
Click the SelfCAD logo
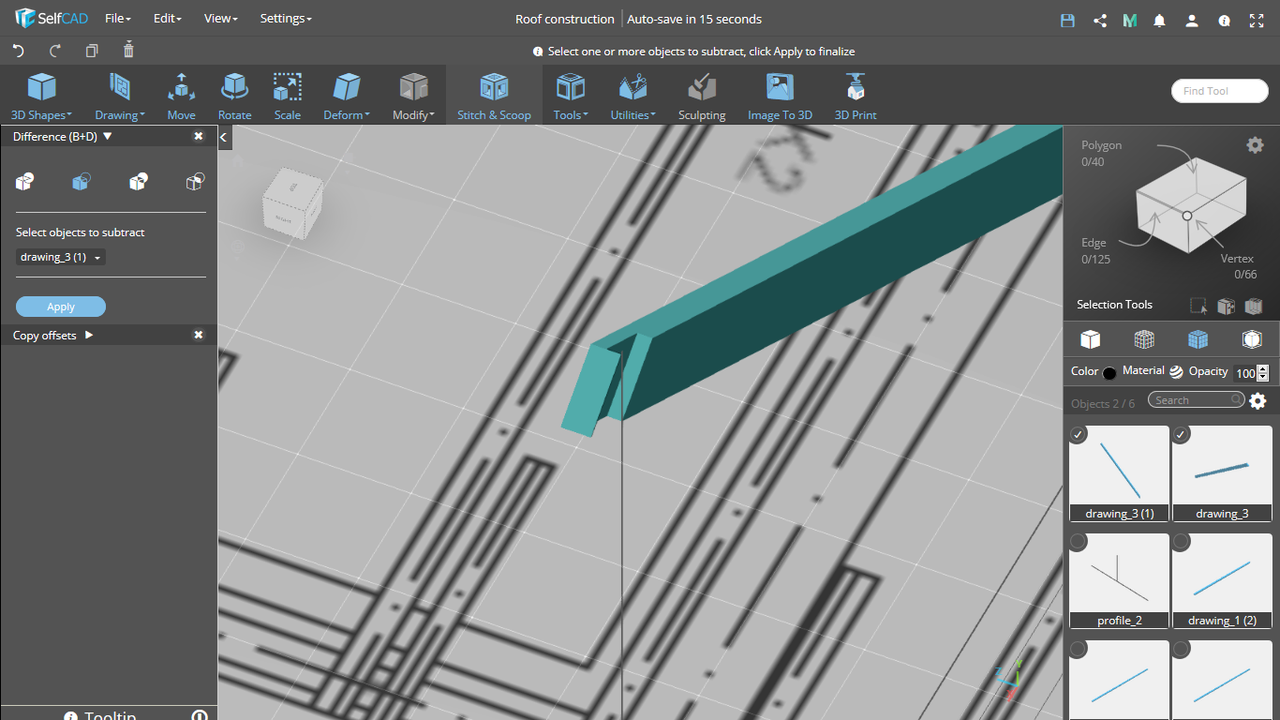[52, 19]
